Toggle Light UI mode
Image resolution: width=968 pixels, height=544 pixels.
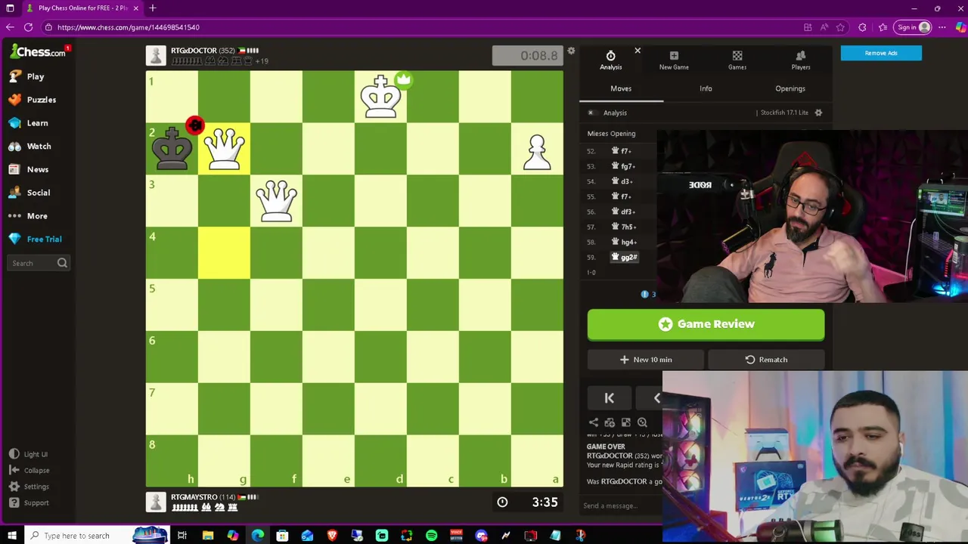(28, 454)
